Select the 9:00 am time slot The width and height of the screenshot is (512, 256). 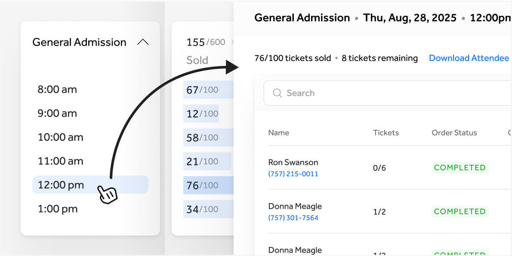(57, 113)
